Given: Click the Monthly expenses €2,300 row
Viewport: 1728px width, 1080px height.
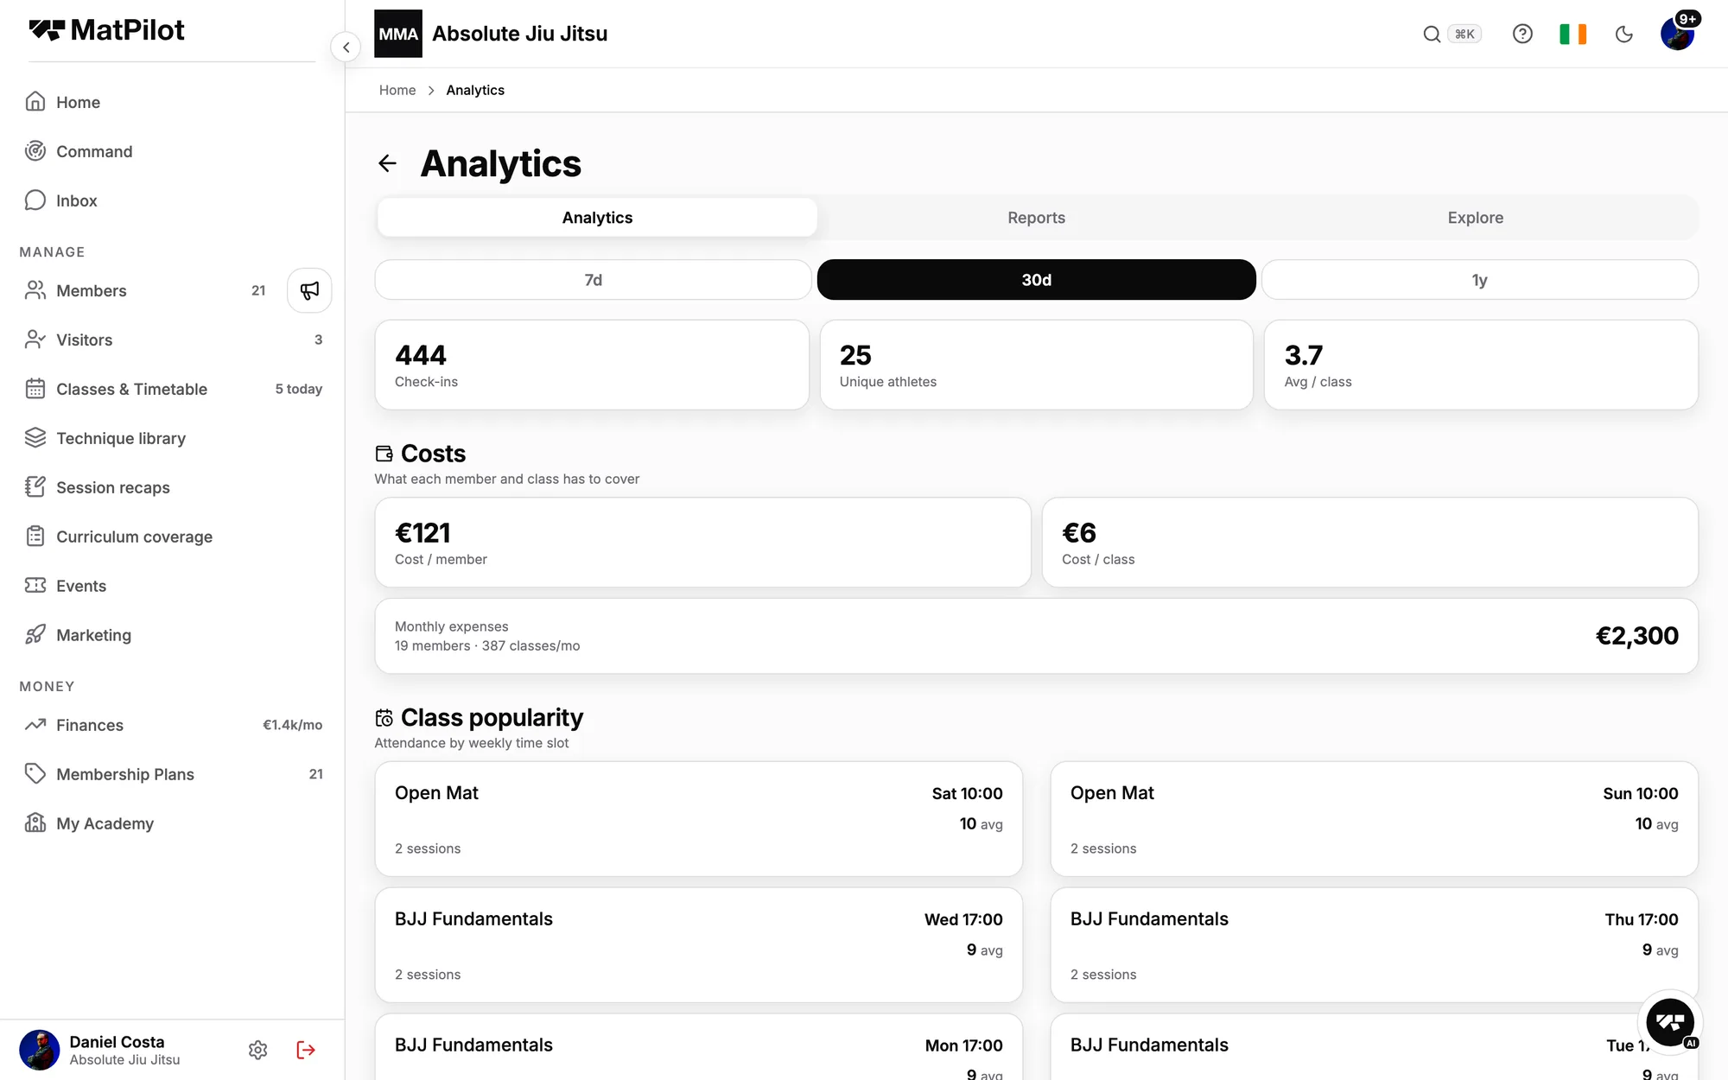Looking at the screenshot, I should [x=1036, y=636].
